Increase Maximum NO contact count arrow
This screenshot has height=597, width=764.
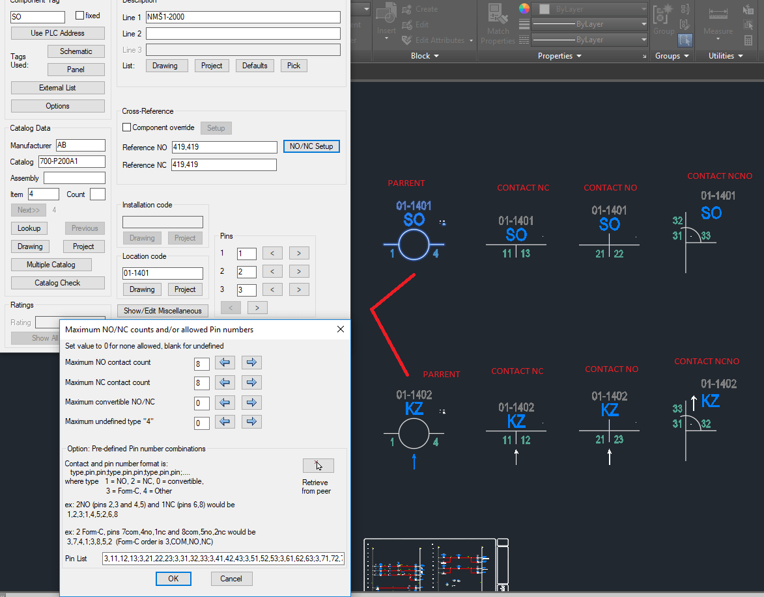[251, 362]
